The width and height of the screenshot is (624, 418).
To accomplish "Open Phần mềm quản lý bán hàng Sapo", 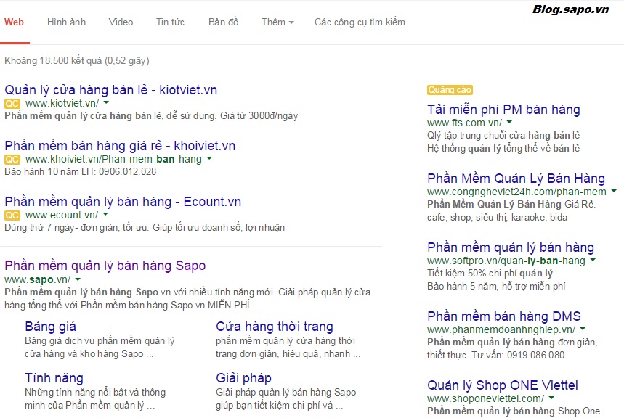I will 105,266.
